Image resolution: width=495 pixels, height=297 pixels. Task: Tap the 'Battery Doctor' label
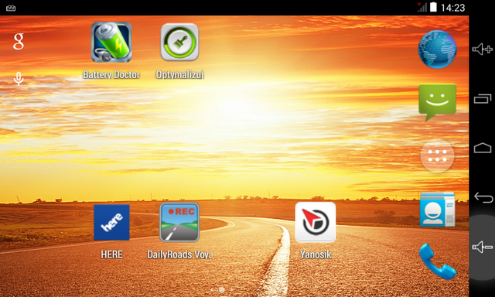111,74
